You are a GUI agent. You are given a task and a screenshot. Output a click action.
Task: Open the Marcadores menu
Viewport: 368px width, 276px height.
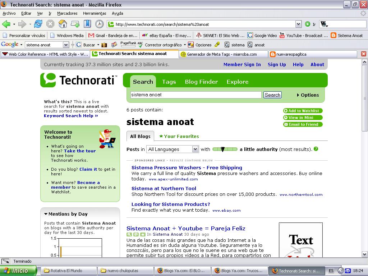[67, 13]
